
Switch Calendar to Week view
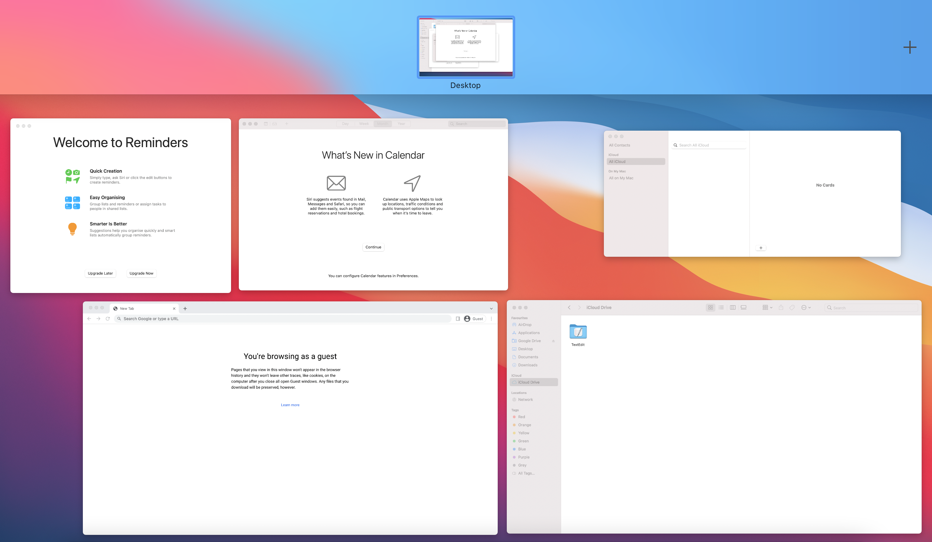coord(363,124)
